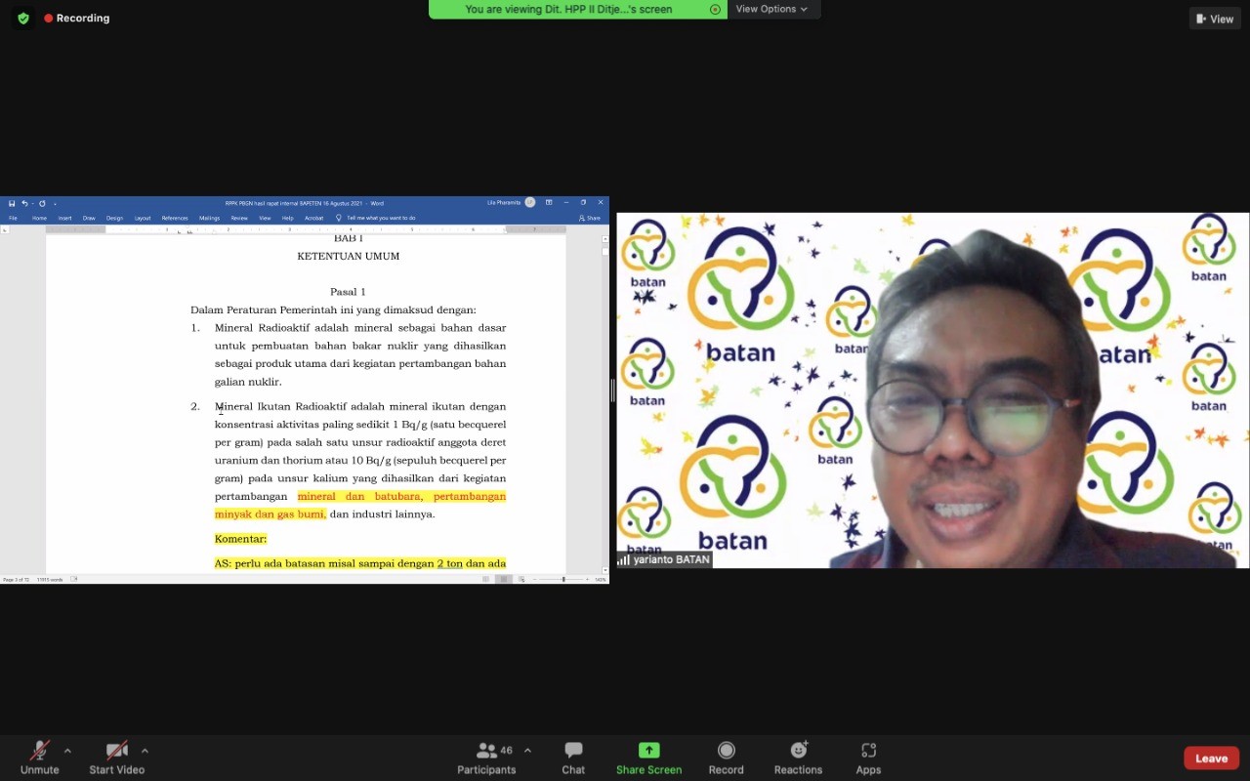The width and height of the screenshot is (1250, 781).
Task: Switch to Web Layout view
Action: [x=521, y=579]
